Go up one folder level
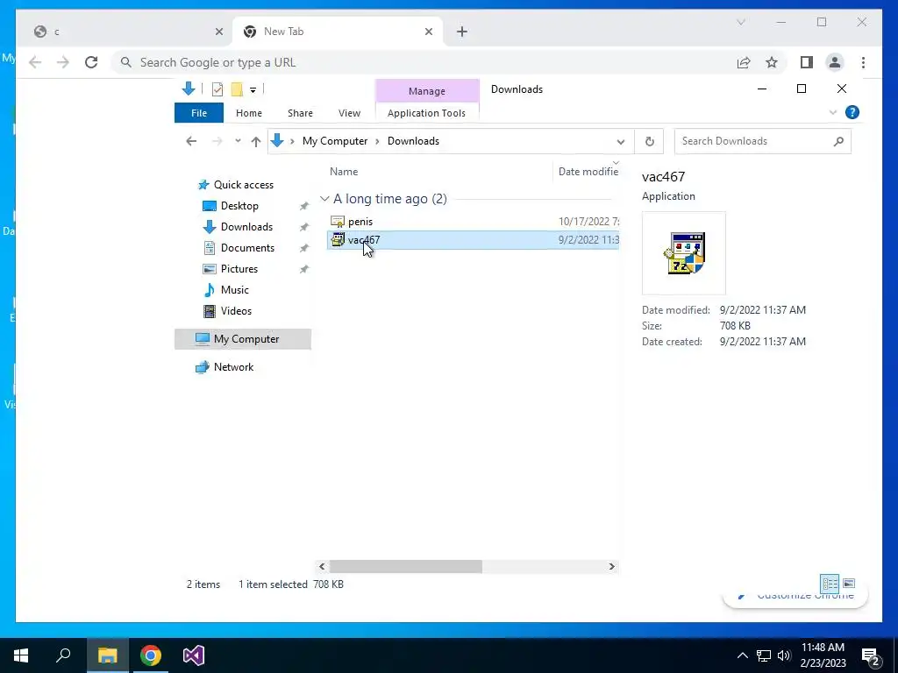This screenshot has width=898, height=673. [256, 141]
